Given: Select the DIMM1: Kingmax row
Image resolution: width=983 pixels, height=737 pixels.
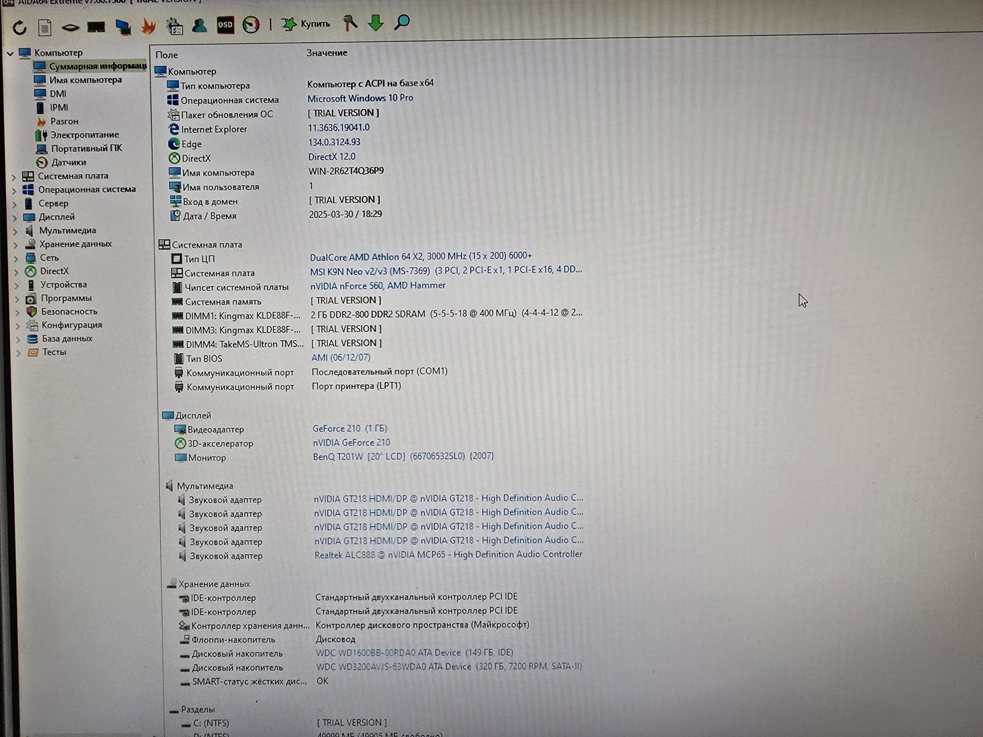Looking at the screenshot, I should pos(377,314).
